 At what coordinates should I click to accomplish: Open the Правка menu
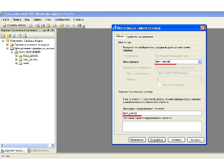click(17, 20)
